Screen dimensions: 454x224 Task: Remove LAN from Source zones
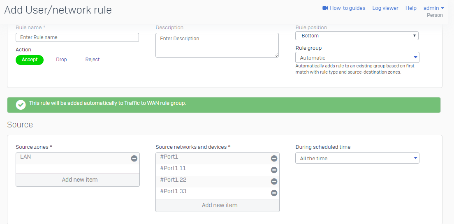click(x=134, y=158)
